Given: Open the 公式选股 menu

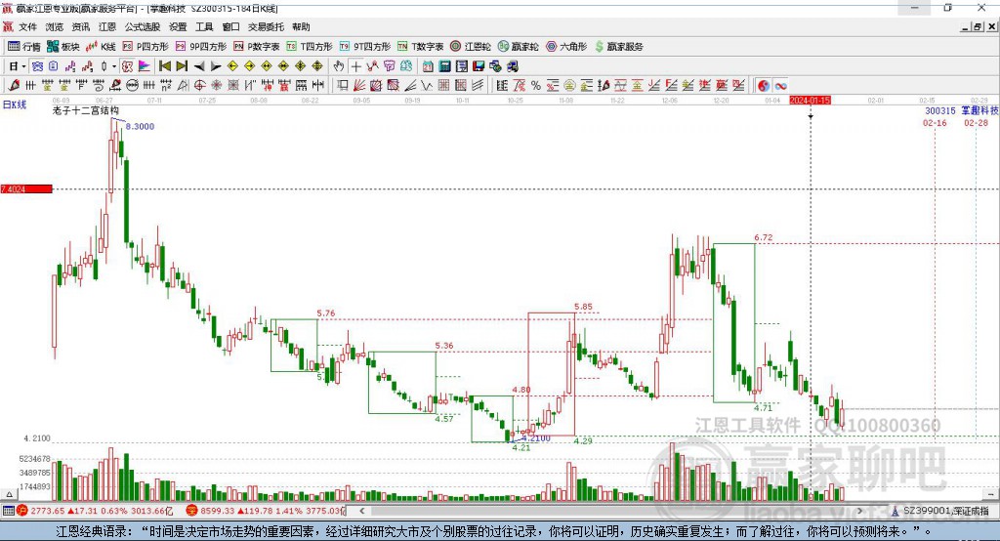Looking at the screenshot, I should pyautogui.click(x=143, y=26).
